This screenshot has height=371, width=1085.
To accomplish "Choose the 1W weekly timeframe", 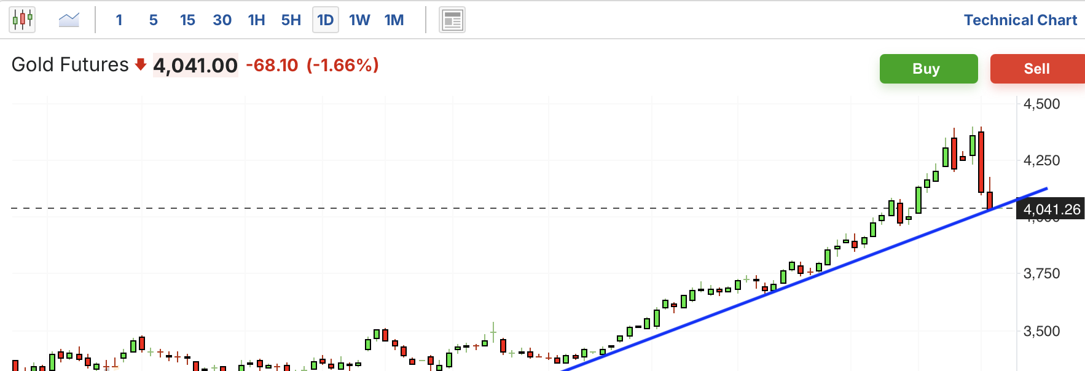I will [x=359, y=20].
